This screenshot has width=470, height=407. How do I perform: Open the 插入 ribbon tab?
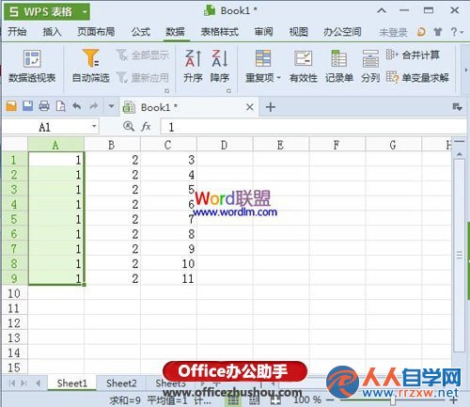(52, 32)
